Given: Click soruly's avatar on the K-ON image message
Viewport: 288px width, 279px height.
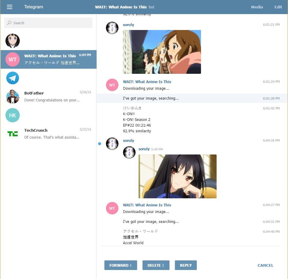Looking at the screenshot, I should coord(112,28).
